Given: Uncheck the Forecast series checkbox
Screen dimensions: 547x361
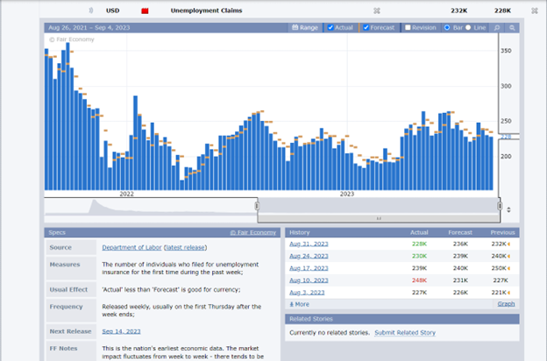Looking at the screenshot, I should [366, 27].
